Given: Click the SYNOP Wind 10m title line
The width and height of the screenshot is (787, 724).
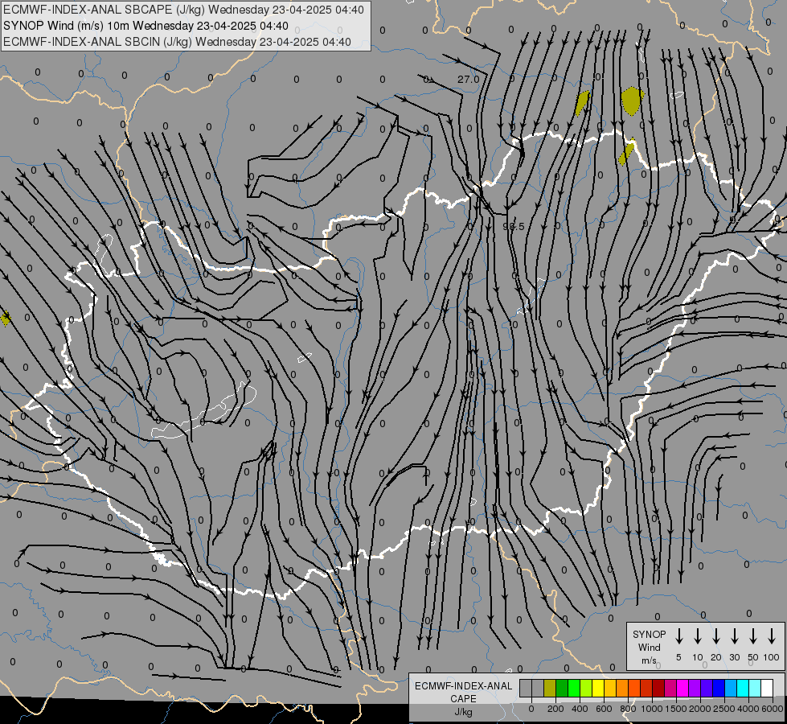Looking at the screenshot, I should click(x=146, y=26).
